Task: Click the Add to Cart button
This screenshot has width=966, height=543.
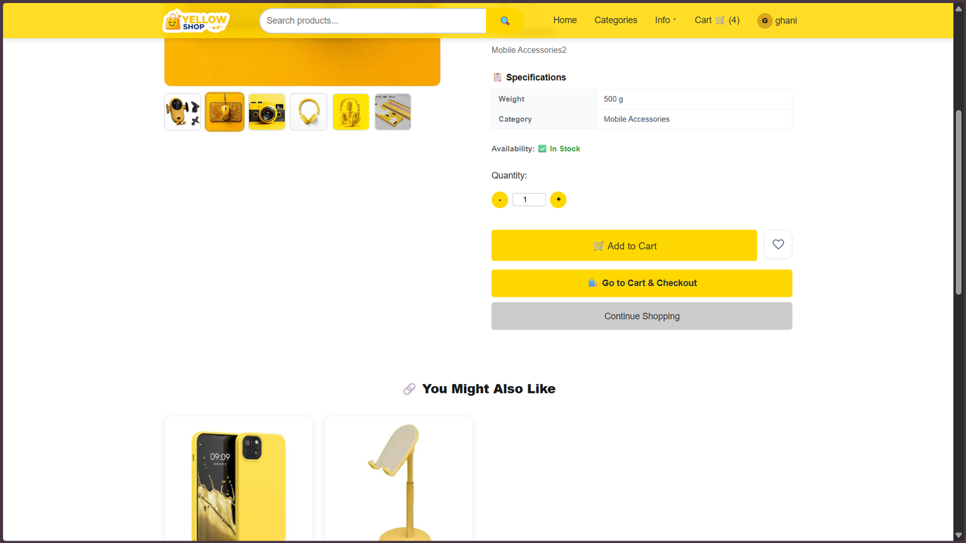Action: (x=624, y=246)
